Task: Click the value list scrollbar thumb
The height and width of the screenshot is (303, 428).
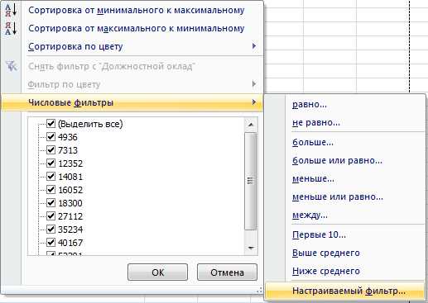Action: 251,181
